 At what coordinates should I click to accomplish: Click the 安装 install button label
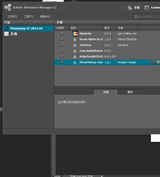tap(137, 7)
